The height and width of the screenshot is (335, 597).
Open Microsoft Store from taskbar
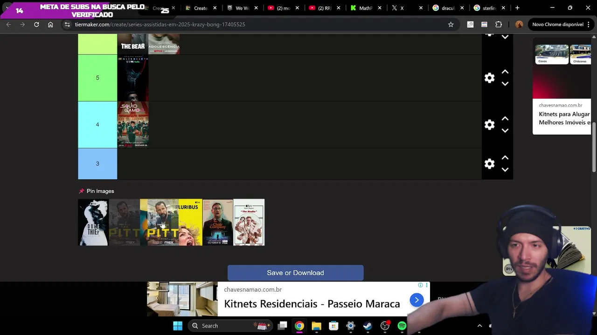(333, 326)
